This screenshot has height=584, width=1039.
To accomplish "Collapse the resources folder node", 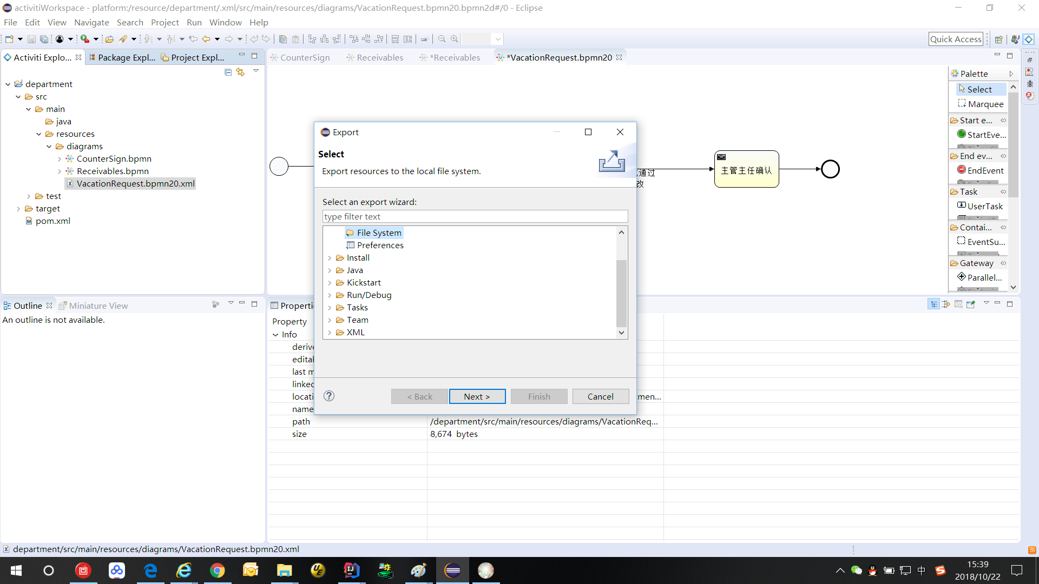I will [x=39, y=134].
